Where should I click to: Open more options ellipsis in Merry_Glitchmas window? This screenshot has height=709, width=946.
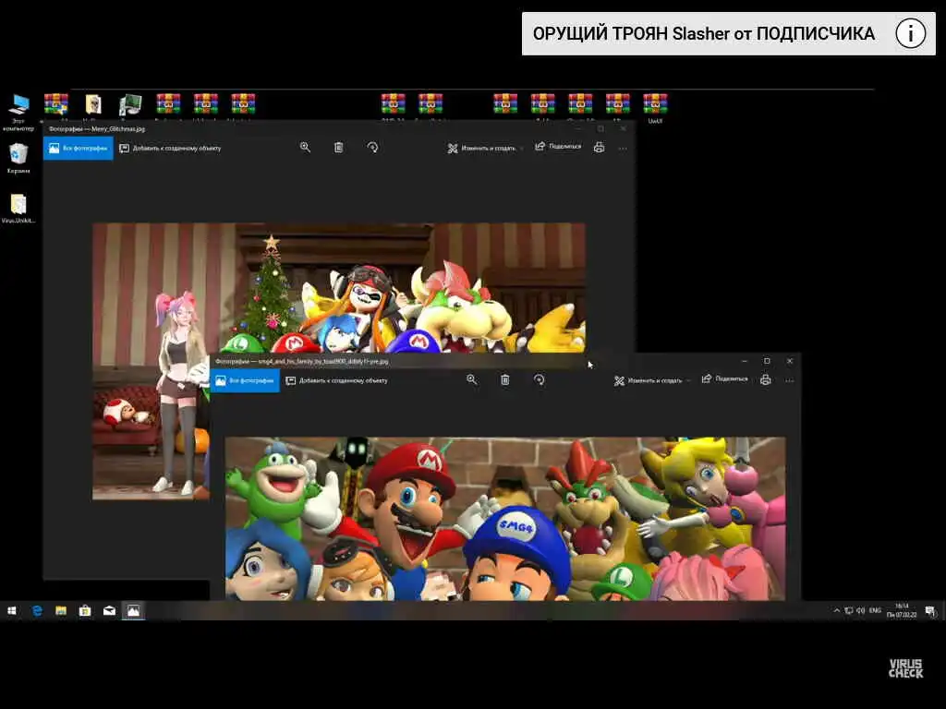click(623, 148)
